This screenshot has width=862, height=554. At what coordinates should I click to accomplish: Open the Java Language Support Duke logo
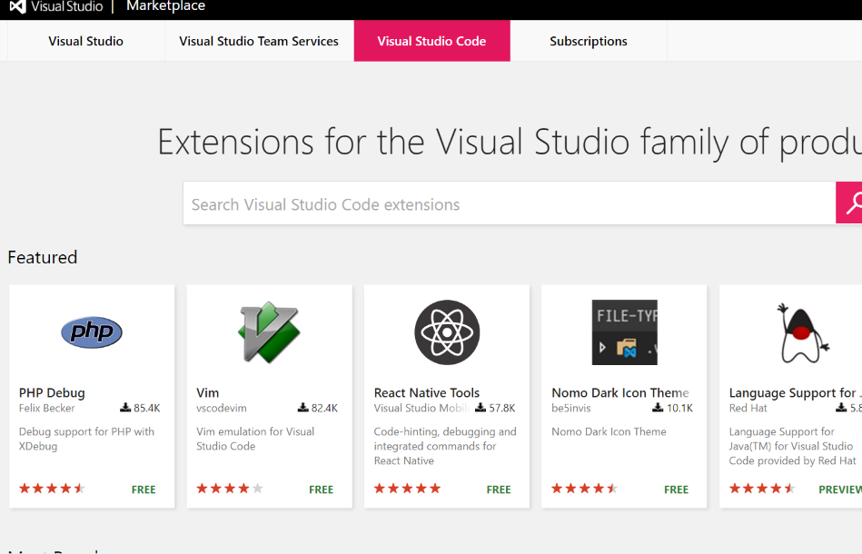[x=803, y=333]
